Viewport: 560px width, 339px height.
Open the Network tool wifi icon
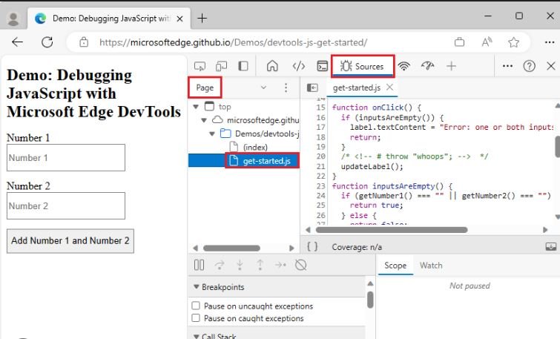[404, 66]
